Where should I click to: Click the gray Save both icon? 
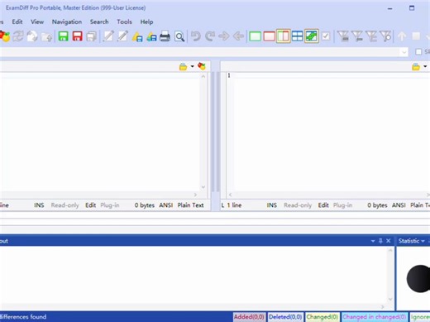coord(92,36)
